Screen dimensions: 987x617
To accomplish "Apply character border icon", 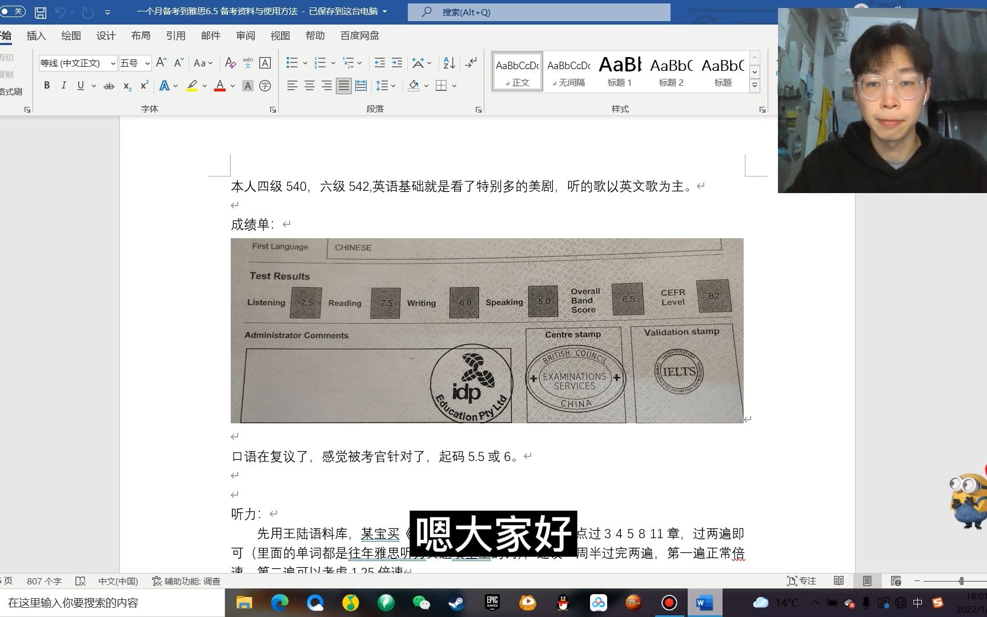I will (265, 63).
